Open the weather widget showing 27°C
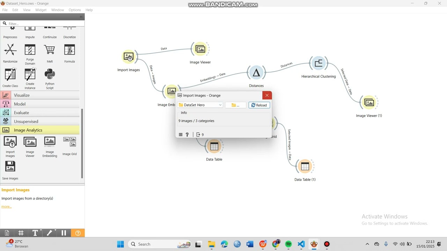This screenshot has height=251, width=447. pos(17,244)
